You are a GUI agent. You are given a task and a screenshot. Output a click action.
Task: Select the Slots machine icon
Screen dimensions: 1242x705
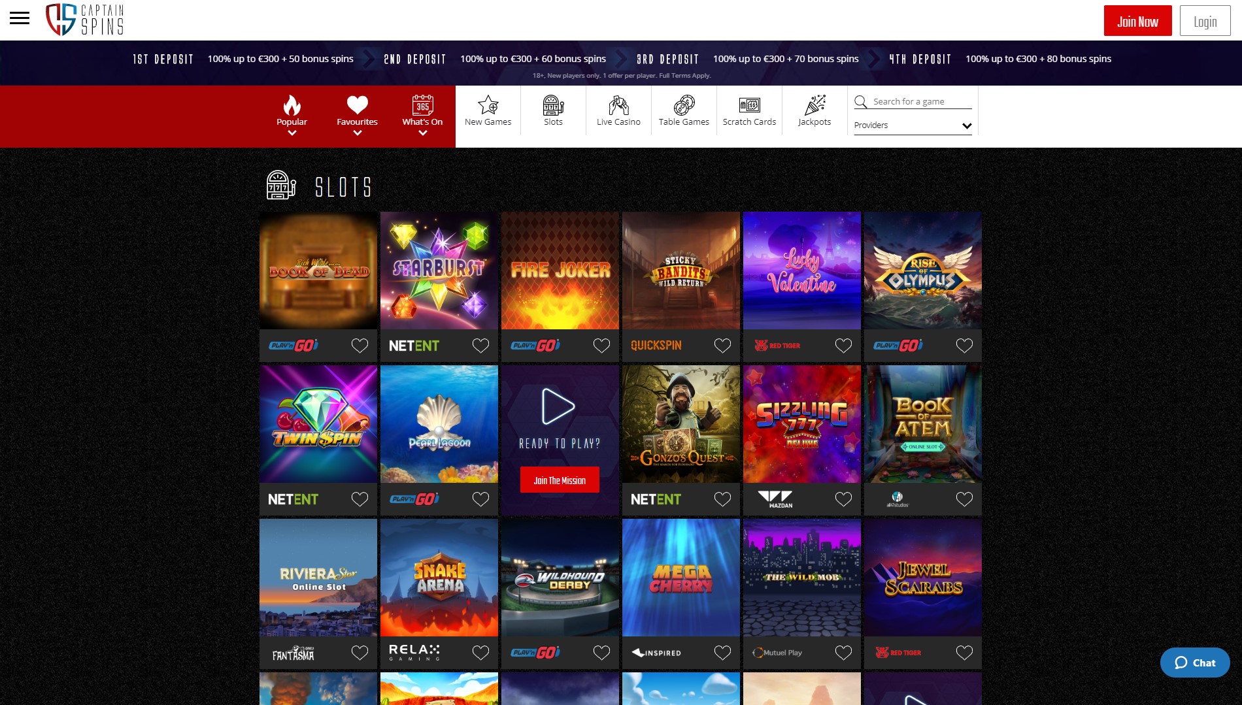pos(553,105)
